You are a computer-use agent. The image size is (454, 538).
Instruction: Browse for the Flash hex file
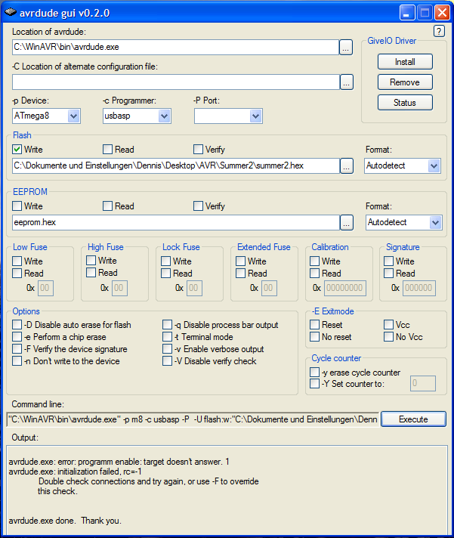click(346, 166)
